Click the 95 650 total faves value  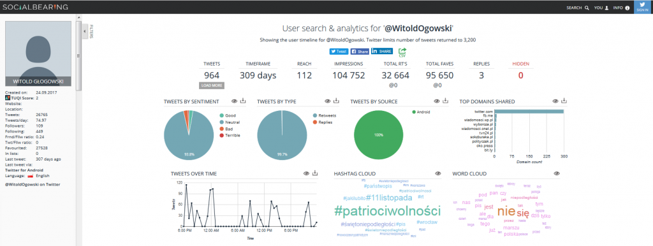439,75
